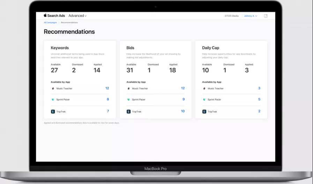Click the Sprint Pacer app icon in Keywords
The image size is (313, 184).
tap(53, 100)
